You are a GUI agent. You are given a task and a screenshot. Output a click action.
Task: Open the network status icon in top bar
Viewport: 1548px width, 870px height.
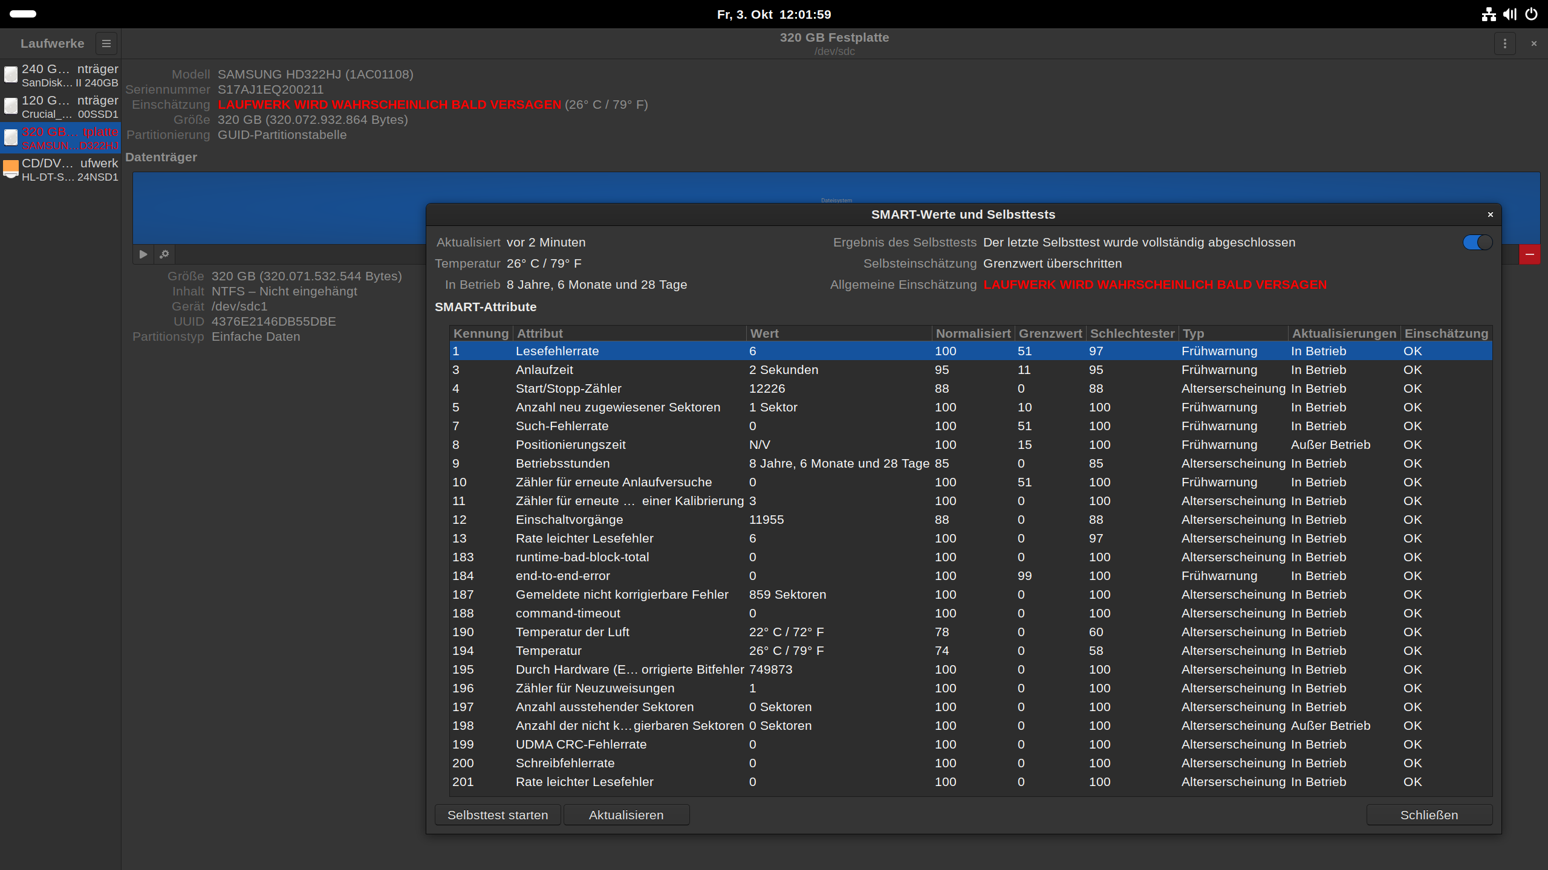(x=1489, y=14)
